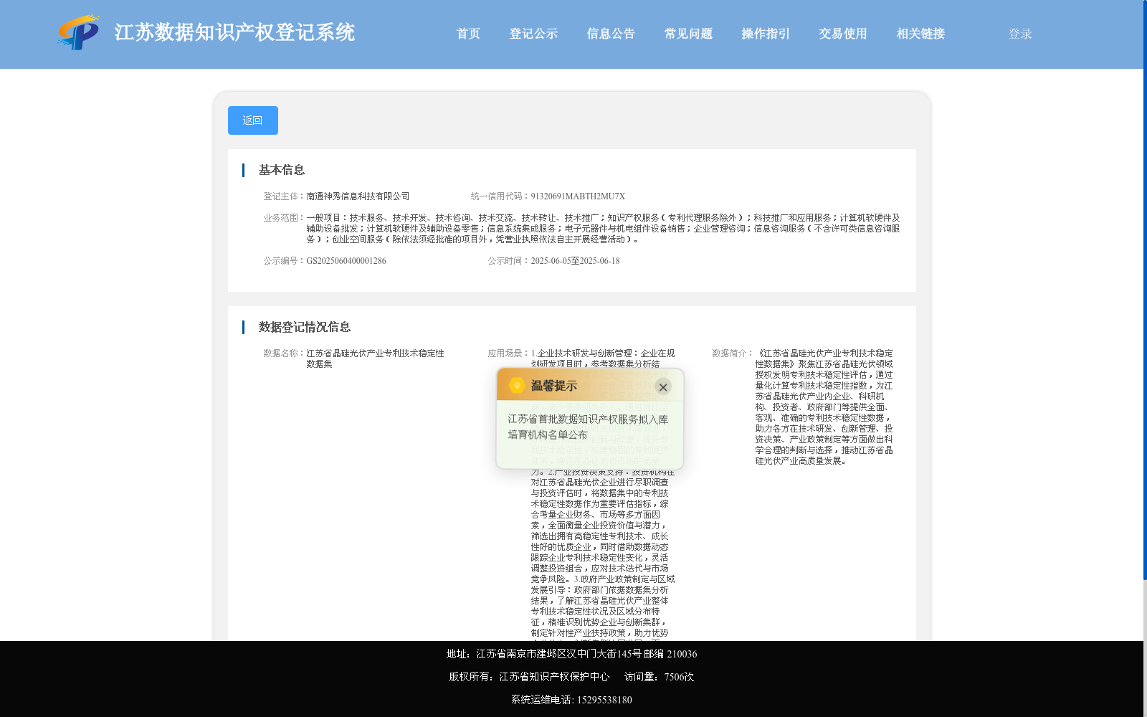Select the 公示时间 label
The image size is (1147, 717).
[507, 261]
